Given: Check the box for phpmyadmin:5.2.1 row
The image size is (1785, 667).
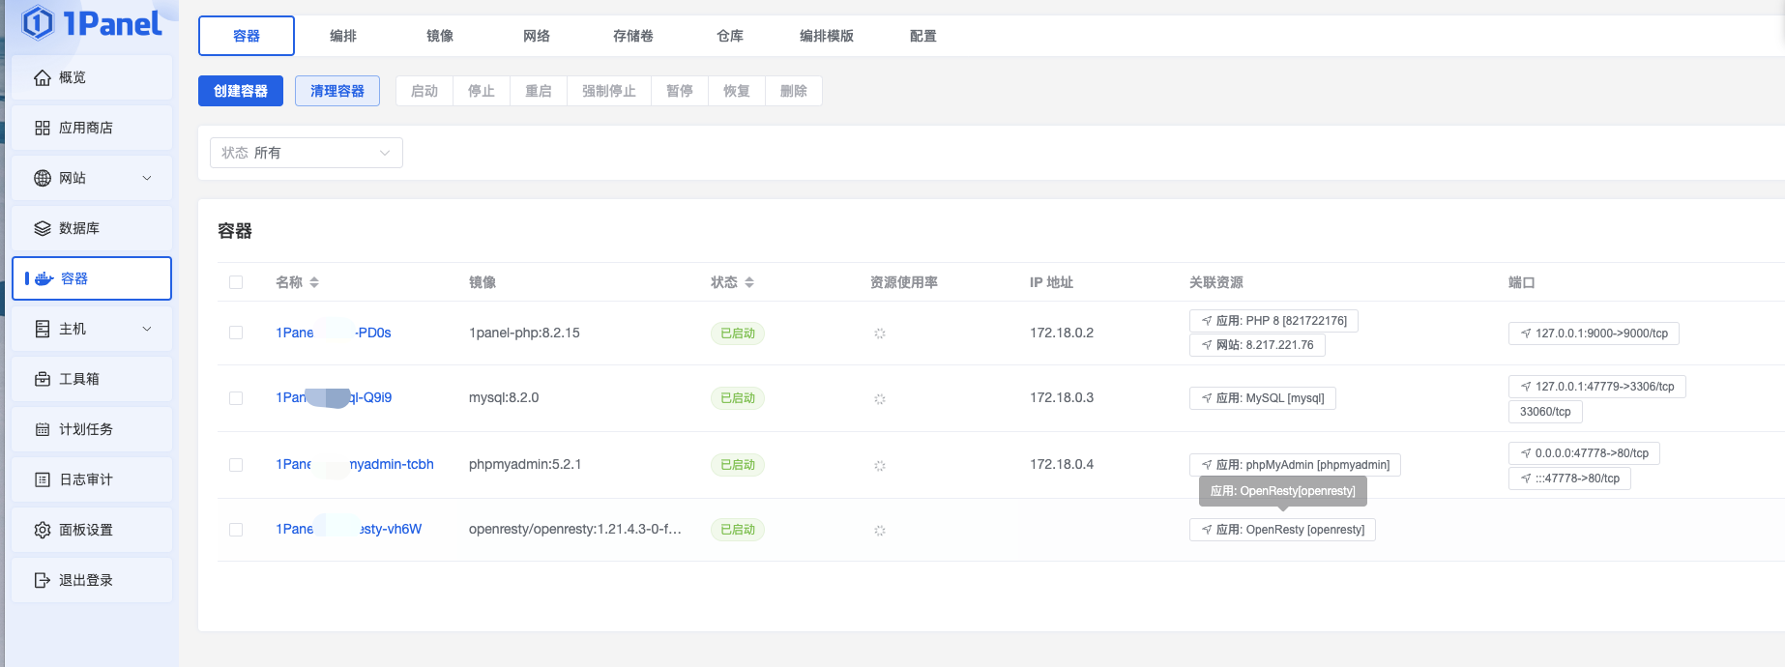Looking at the screenshot, I should [x=236, y=465].
